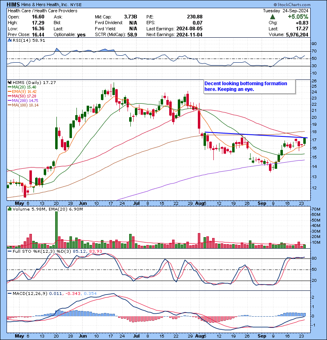Image resolution: width=327 pixels, height=340 pixels.
Task: Click the Jun label on the price chart axis
Action: coord(83,204)
